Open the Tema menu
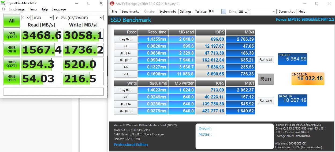This screenshot has width=335, height=152. tap(33, 9)
